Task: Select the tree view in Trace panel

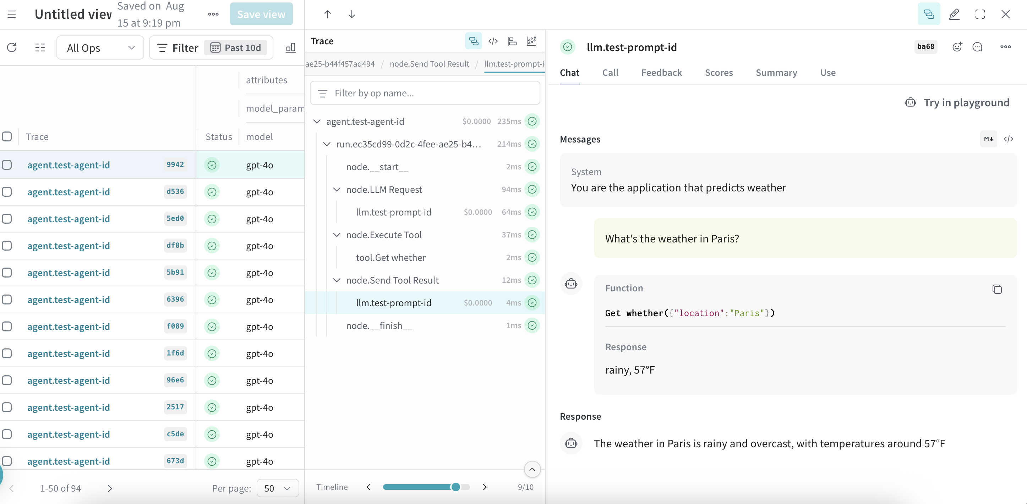Action: pyautogui.click(x=473, y=41)
